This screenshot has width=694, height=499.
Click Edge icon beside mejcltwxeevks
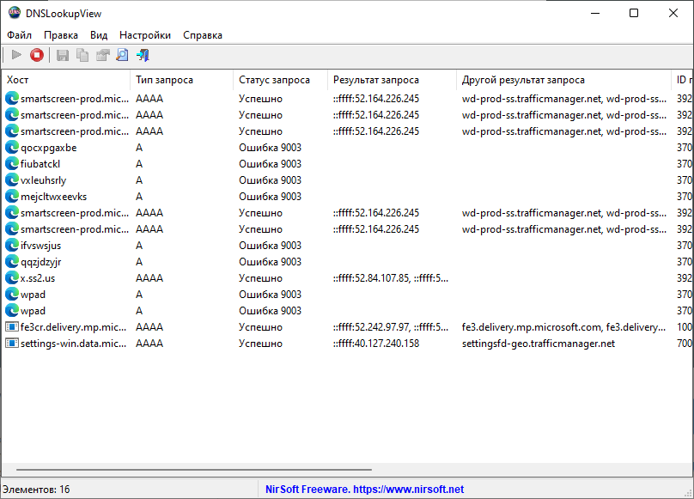[x=12, y=197]
